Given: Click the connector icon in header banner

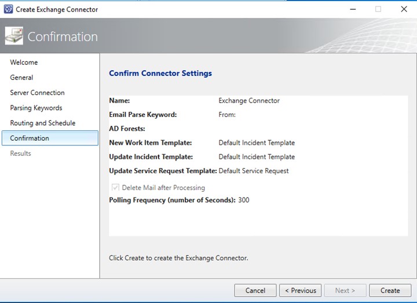Looking at the screenshot, I should [x=14, y=36].
